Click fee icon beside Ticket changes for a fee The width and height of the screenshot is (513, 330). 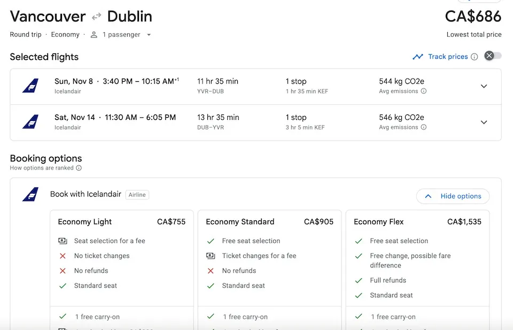coord(211,256)
